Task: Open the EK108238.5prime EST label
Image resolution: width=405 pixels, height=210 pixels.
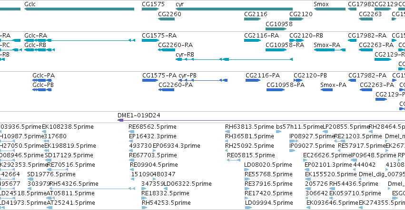Action: [x=68, y=127]
